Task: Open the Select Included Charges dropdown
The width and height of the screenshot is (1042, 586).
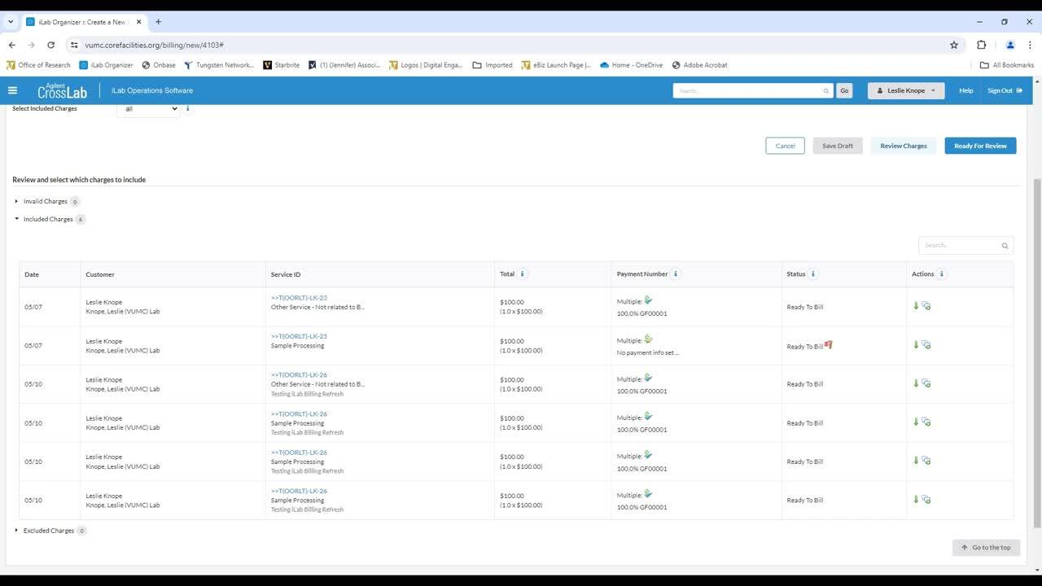Action: tap(148, 109)
